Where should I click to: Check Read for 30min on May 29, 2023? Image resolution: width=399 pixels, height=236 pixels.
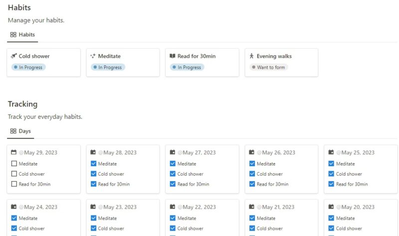[x=14, y=184]
